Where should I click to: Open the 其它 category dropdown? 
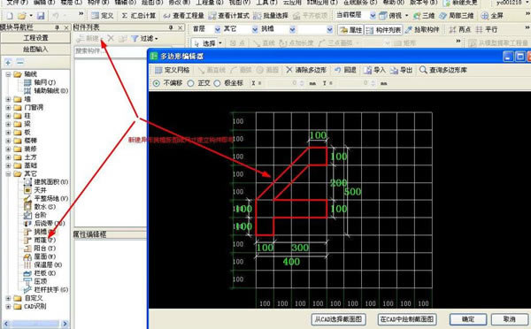(255, 29)
